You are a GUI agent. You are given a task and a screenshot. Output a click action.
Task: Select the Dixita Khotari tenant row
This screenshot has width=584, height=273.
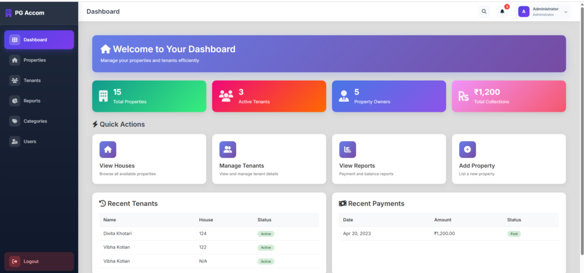pos(209,234)
